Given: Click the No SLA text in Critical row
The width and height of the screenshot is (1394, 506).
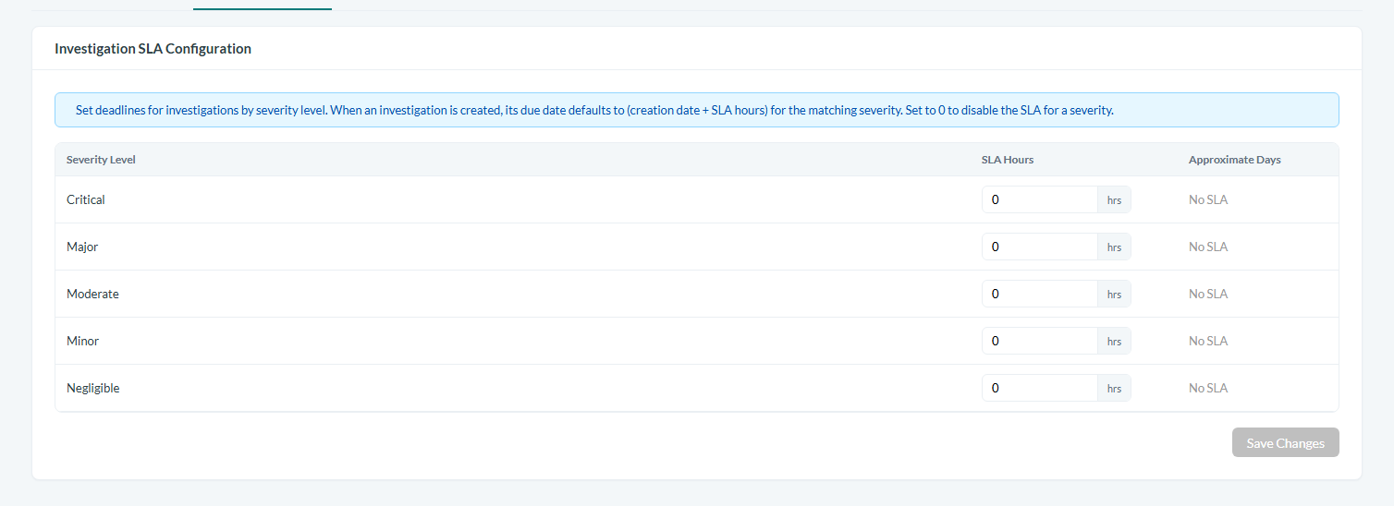Looking at the screenshot, I should [x=1208, y=199].
